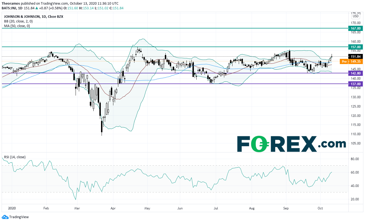This screenshot has width=365, height=222.
Task: Click the Sep label on time axis
Action: point(286,208)
